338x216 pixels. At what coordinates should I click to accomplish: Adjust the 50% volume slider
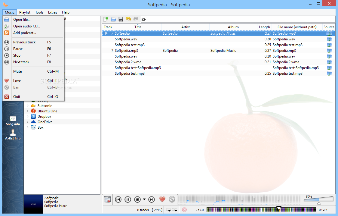[318, 199]
